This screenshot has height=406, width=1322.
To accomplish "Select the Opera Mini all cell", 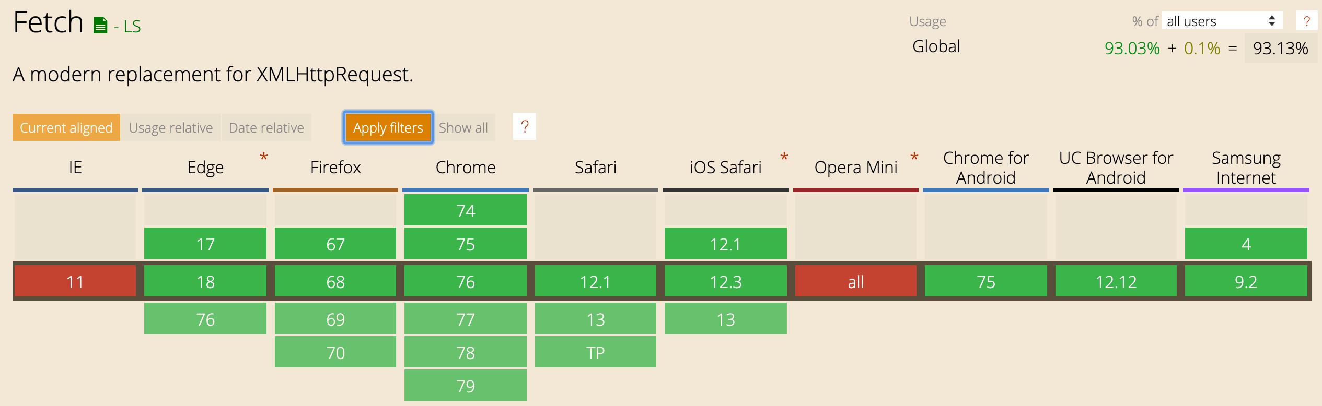I will (x=855, y=281).
